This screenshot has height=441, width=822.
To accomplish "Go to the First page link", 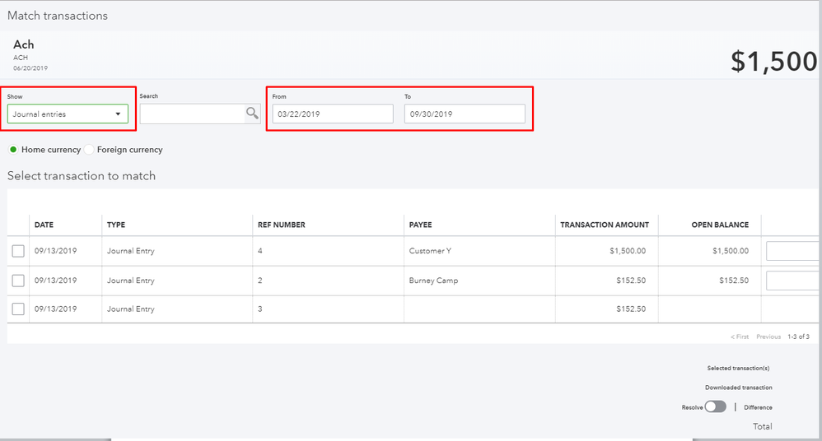I will (x=740, y=337).
